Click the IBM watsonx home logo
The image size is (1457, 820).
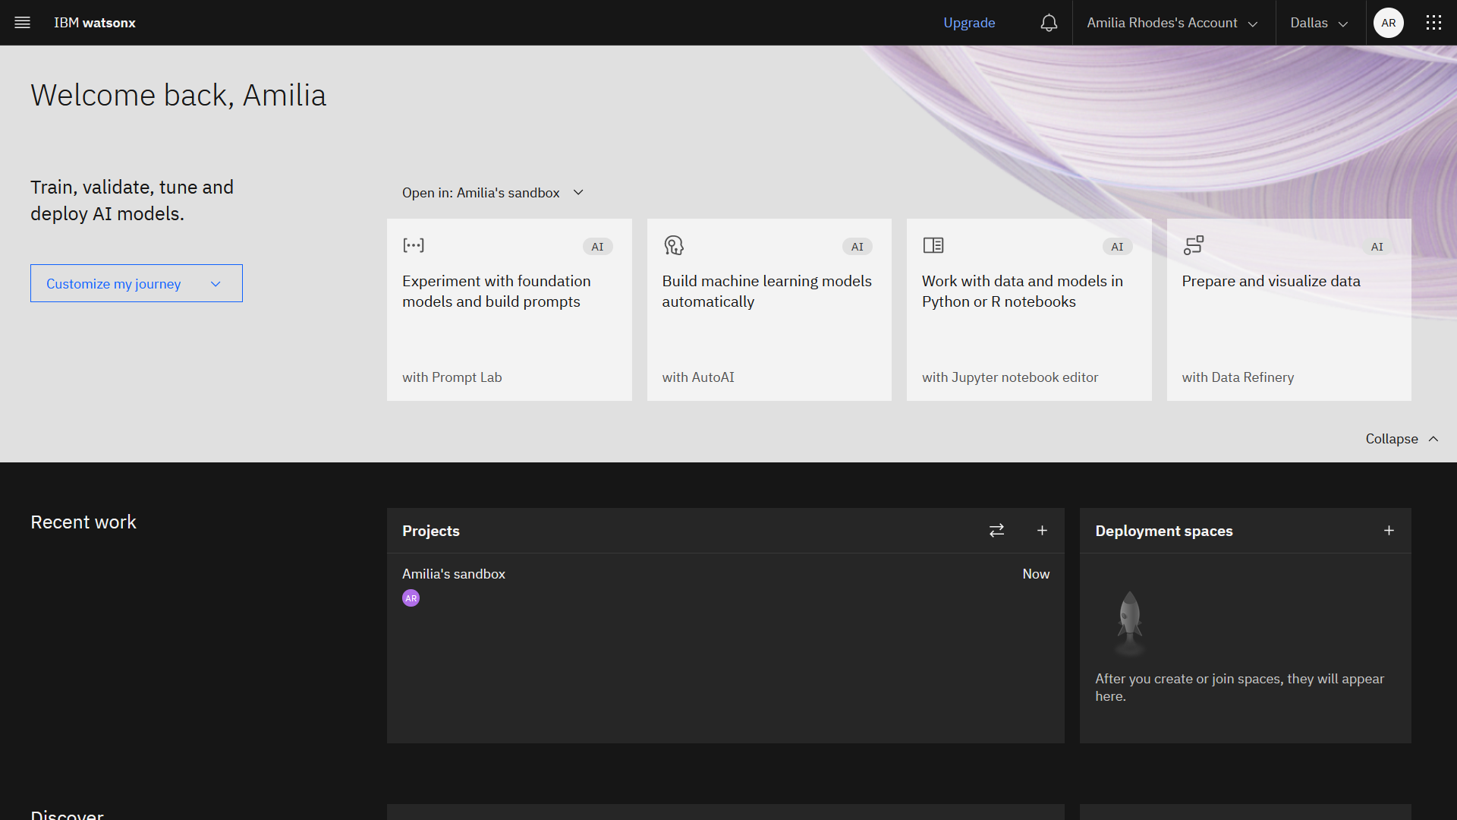[x=94, y=22]
